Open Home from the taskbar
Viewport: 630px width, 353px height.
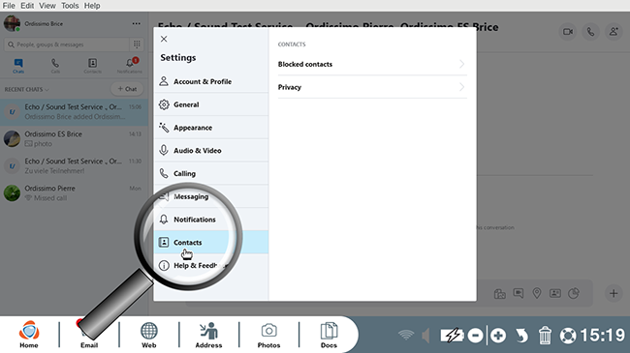coord(29,335)
